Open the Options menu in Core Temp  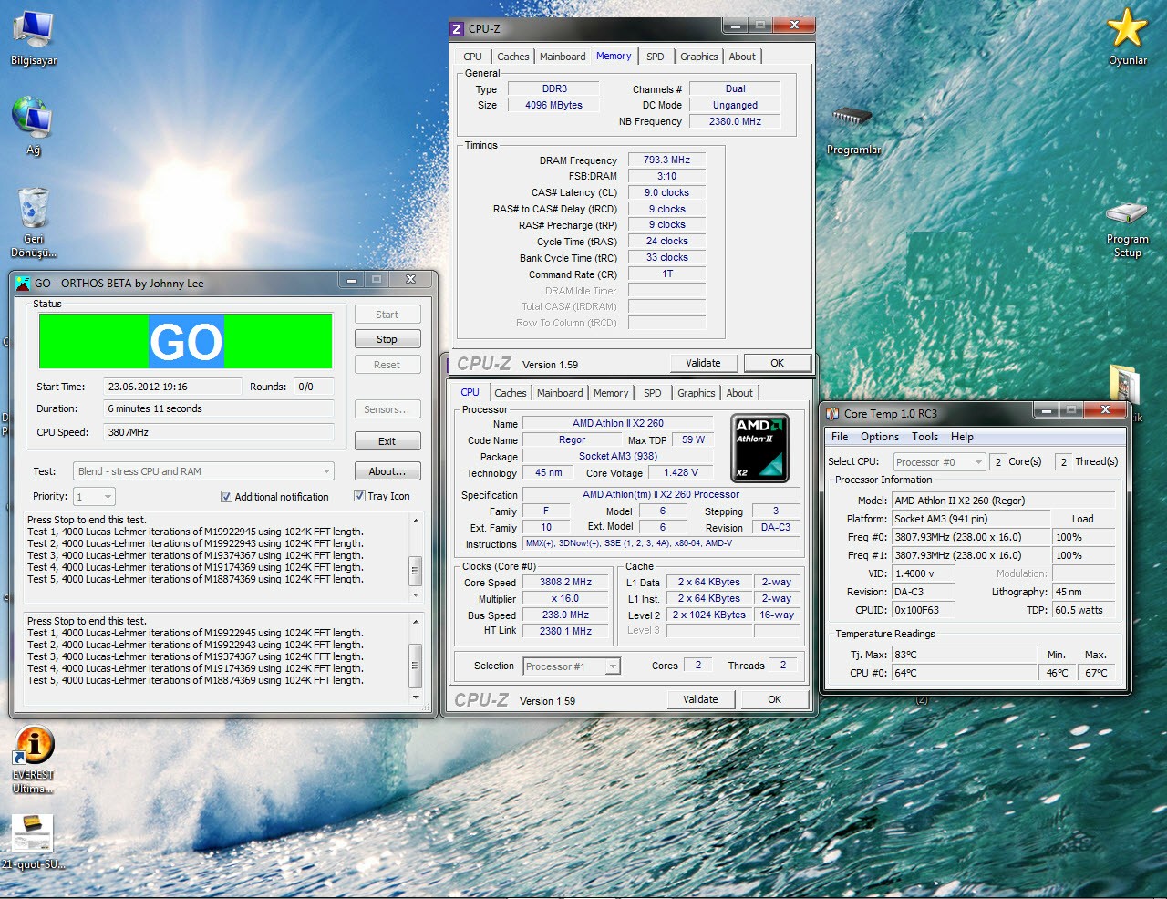880,437
